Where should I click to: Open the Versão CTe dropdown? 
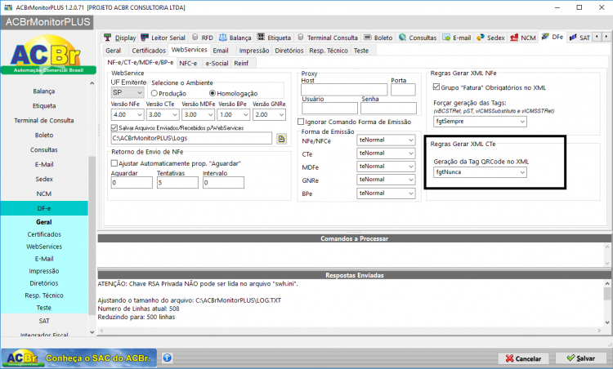point(163,115)
